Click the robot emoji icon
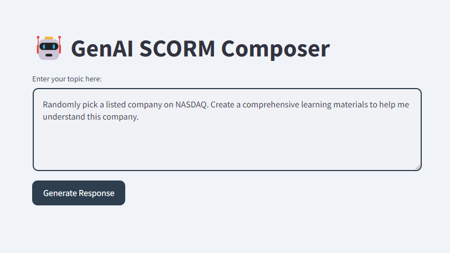Viewport: 450px width, 253px height. point(49,48)
